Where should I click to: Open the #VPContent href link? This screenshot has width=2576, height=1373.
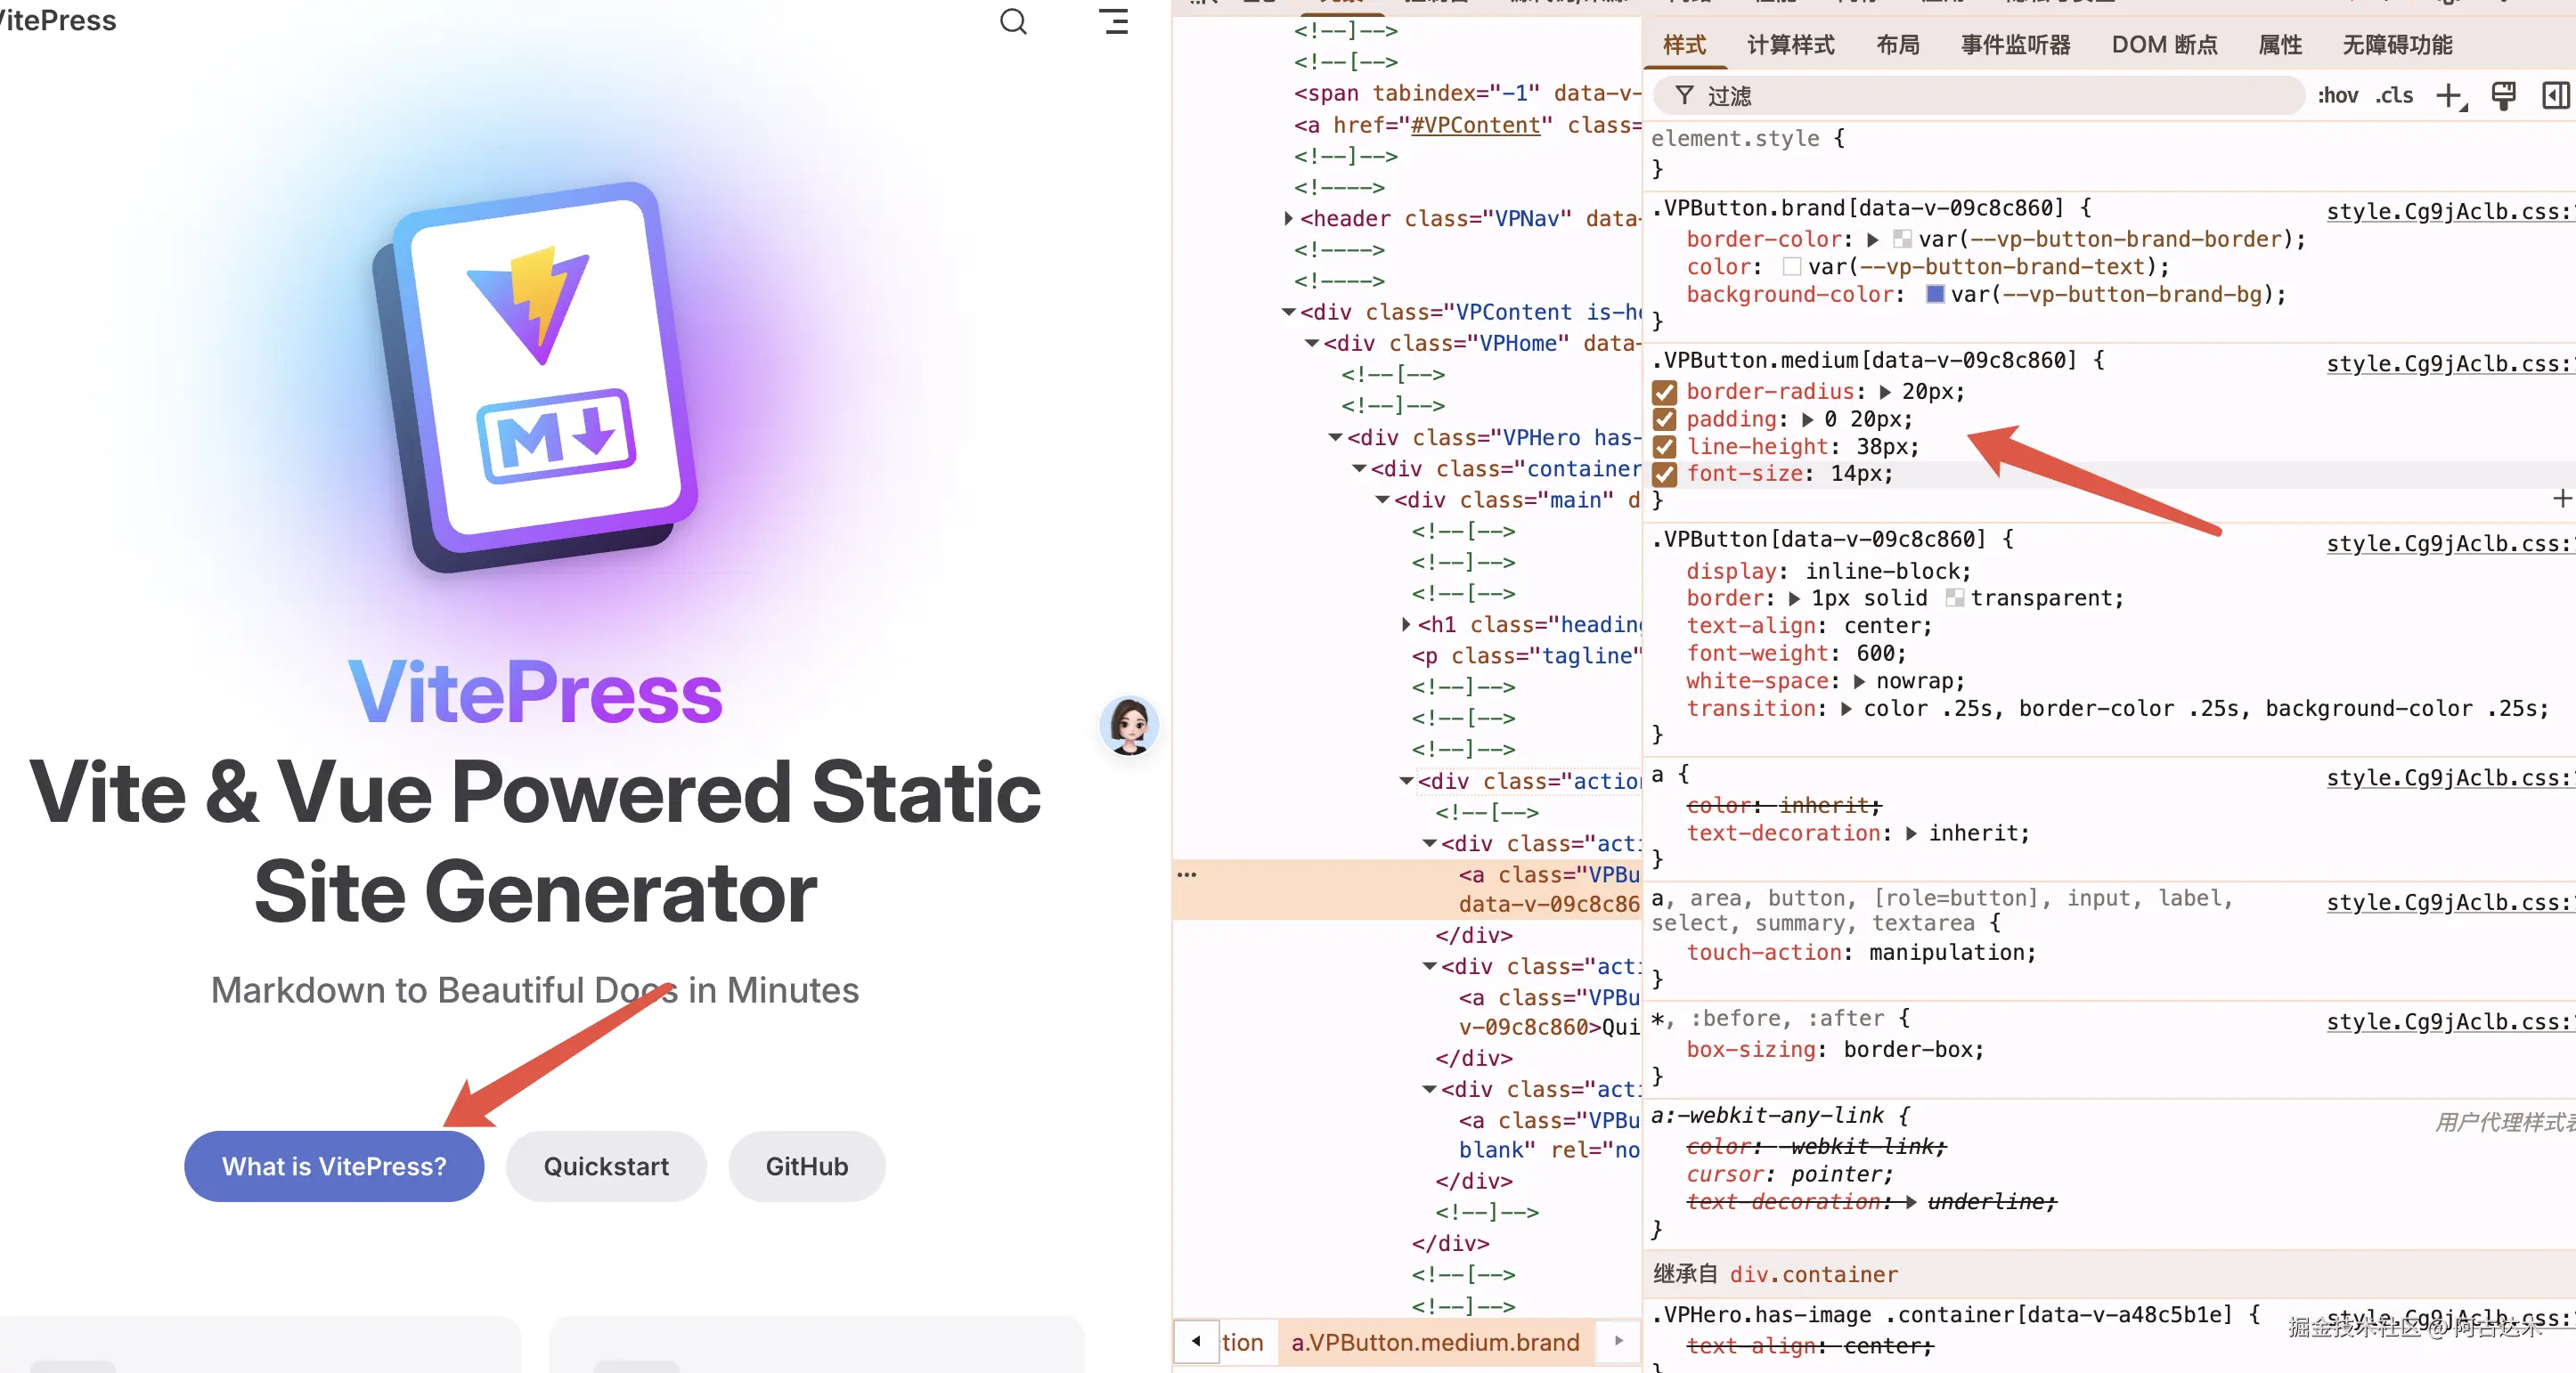1475,125
